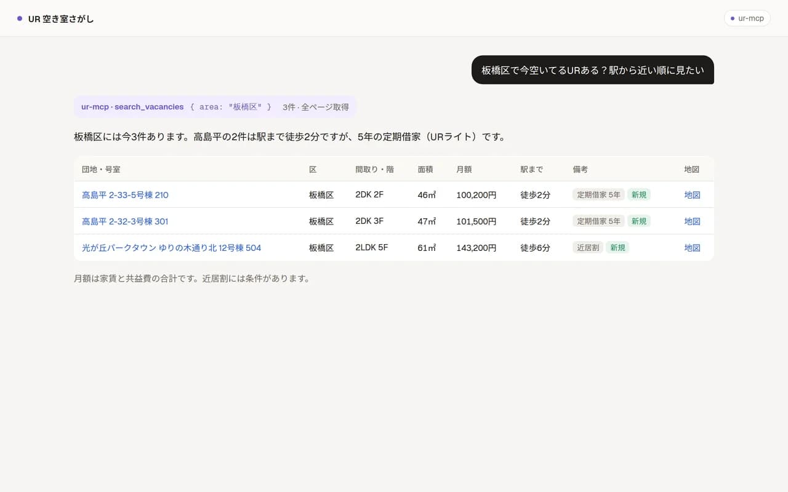Image resolution: width=788 pixels, height=492 pixels.
Task: Click the 近居割 tag
Action: coord(588,248)
